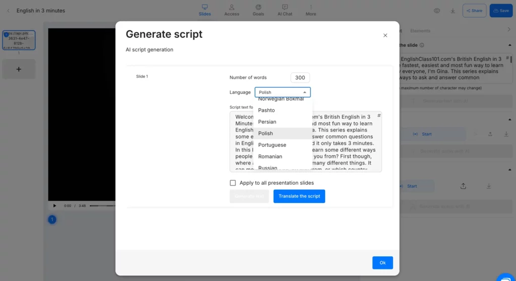Image resolution: width=516 pixels, height=281 pixels.
Task: Open the AI Chat icon
Action: coord(285,8)
